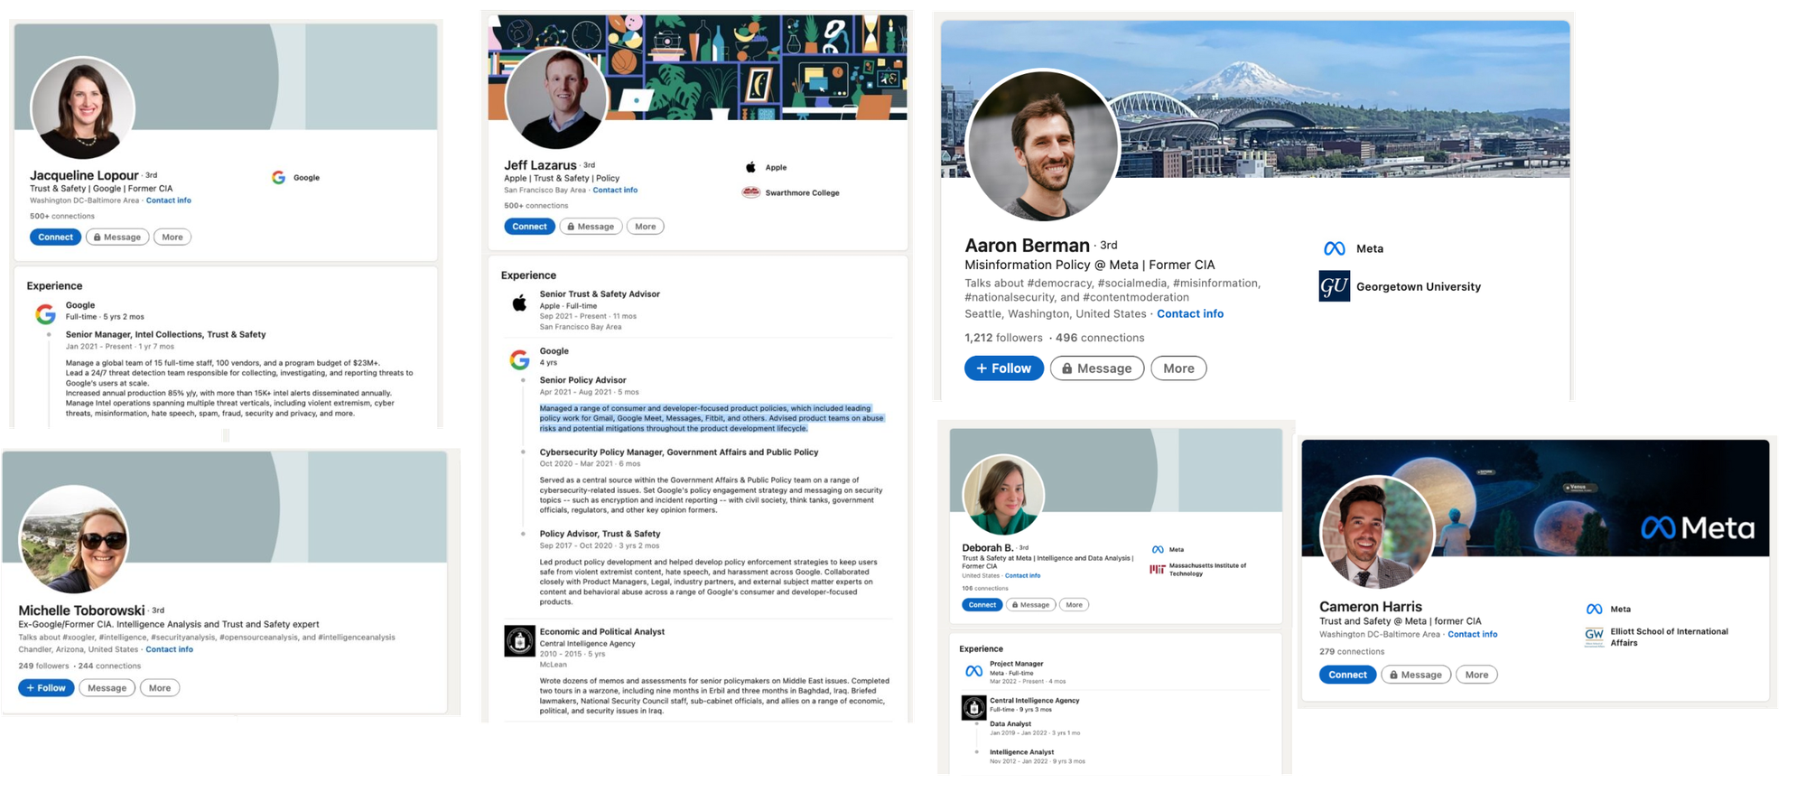This screenshot has width=1806, height=792.
Task: Click the Google logo beside Jacqueline Lopour's name
Action: pos(279,178)
